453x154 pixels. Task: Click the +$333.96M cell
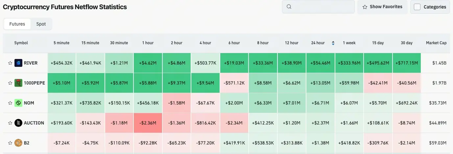349,63
